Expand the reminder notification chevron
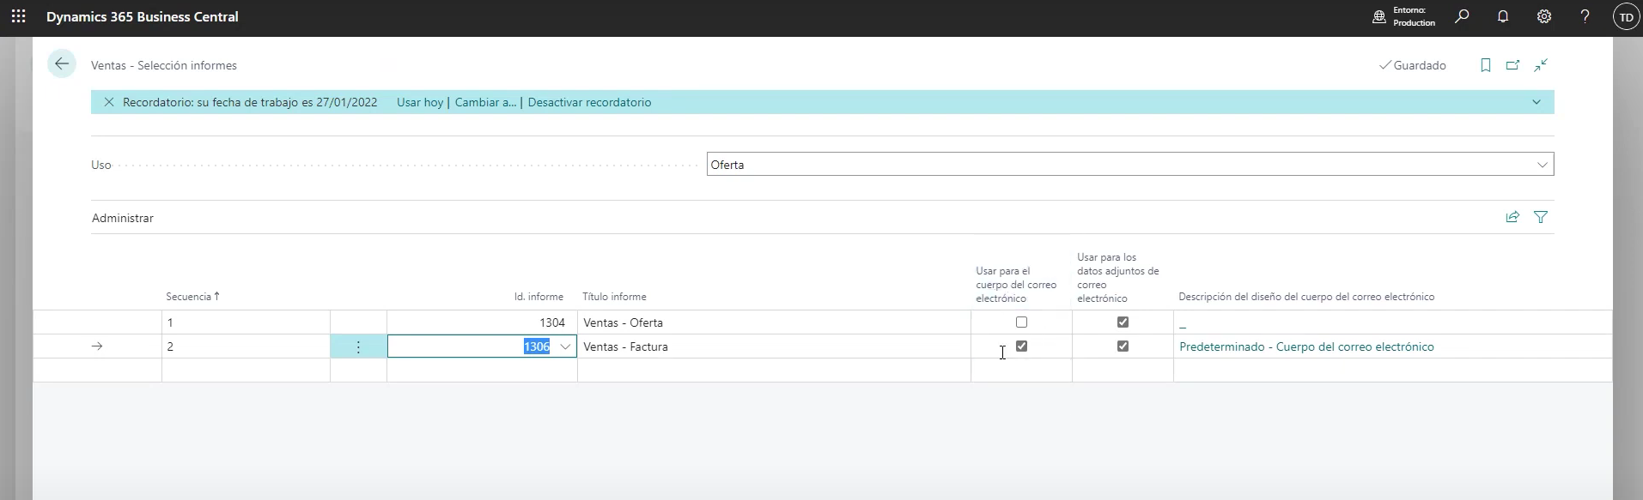The height and width of the screenshot is (500, 1643). (x=1536, y=102)
